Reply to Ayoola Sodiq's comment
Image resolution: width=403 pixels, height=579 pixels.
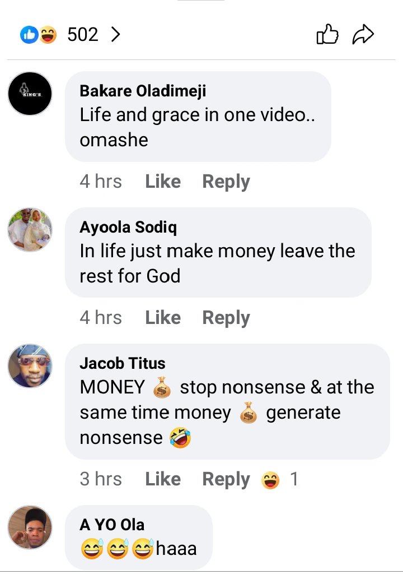(226, 318)
